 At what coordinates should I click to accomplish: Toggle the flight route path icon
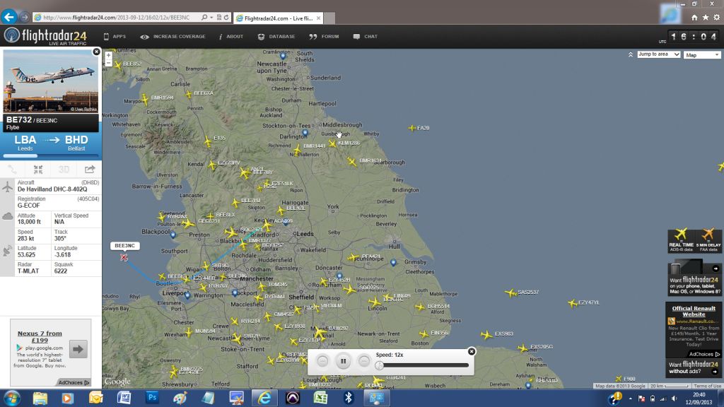13,170
